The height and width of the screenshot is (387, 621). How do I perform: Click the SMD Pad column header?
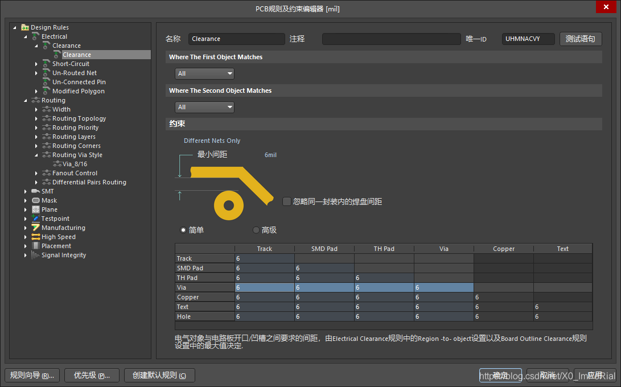click(x=324, y=249)
